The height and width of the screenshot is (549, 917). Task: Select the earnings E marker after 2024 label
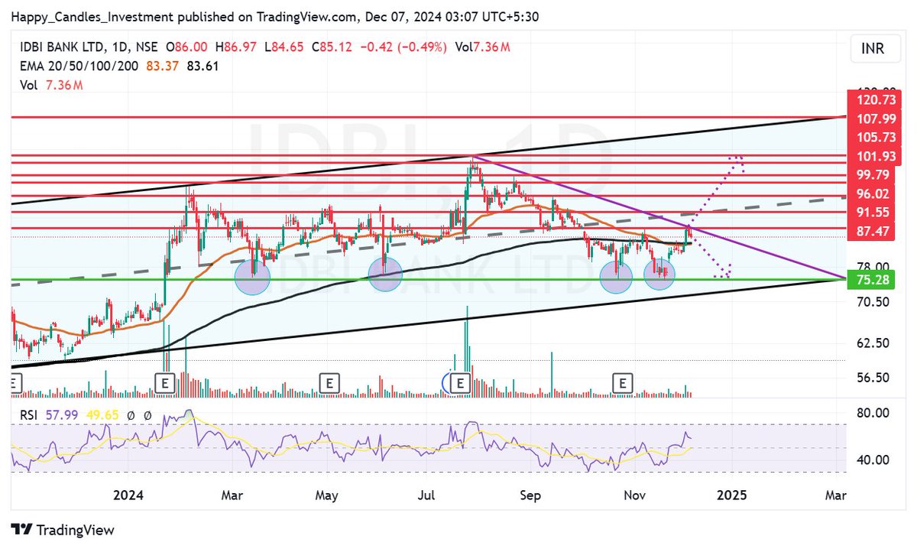164,382
